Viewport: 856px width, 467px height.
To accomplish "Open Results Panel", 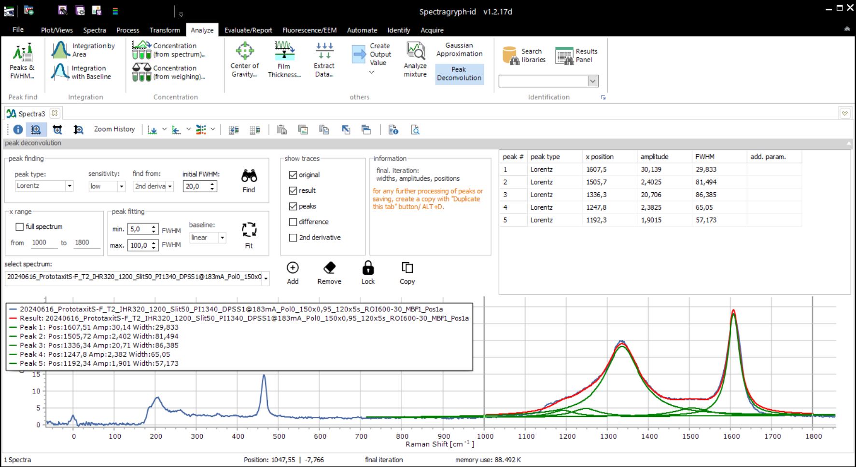I will point(576,55).
